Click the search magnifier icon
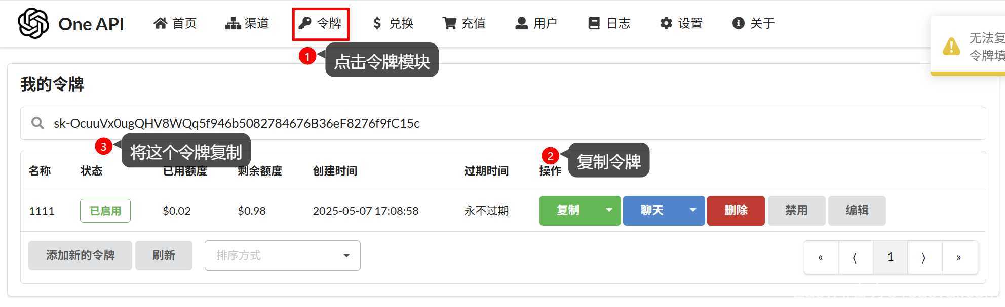1005x307 pixels. (37, 123)
